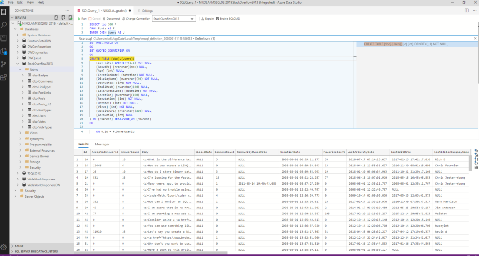Save results as CSV icon

pos(476,151)
